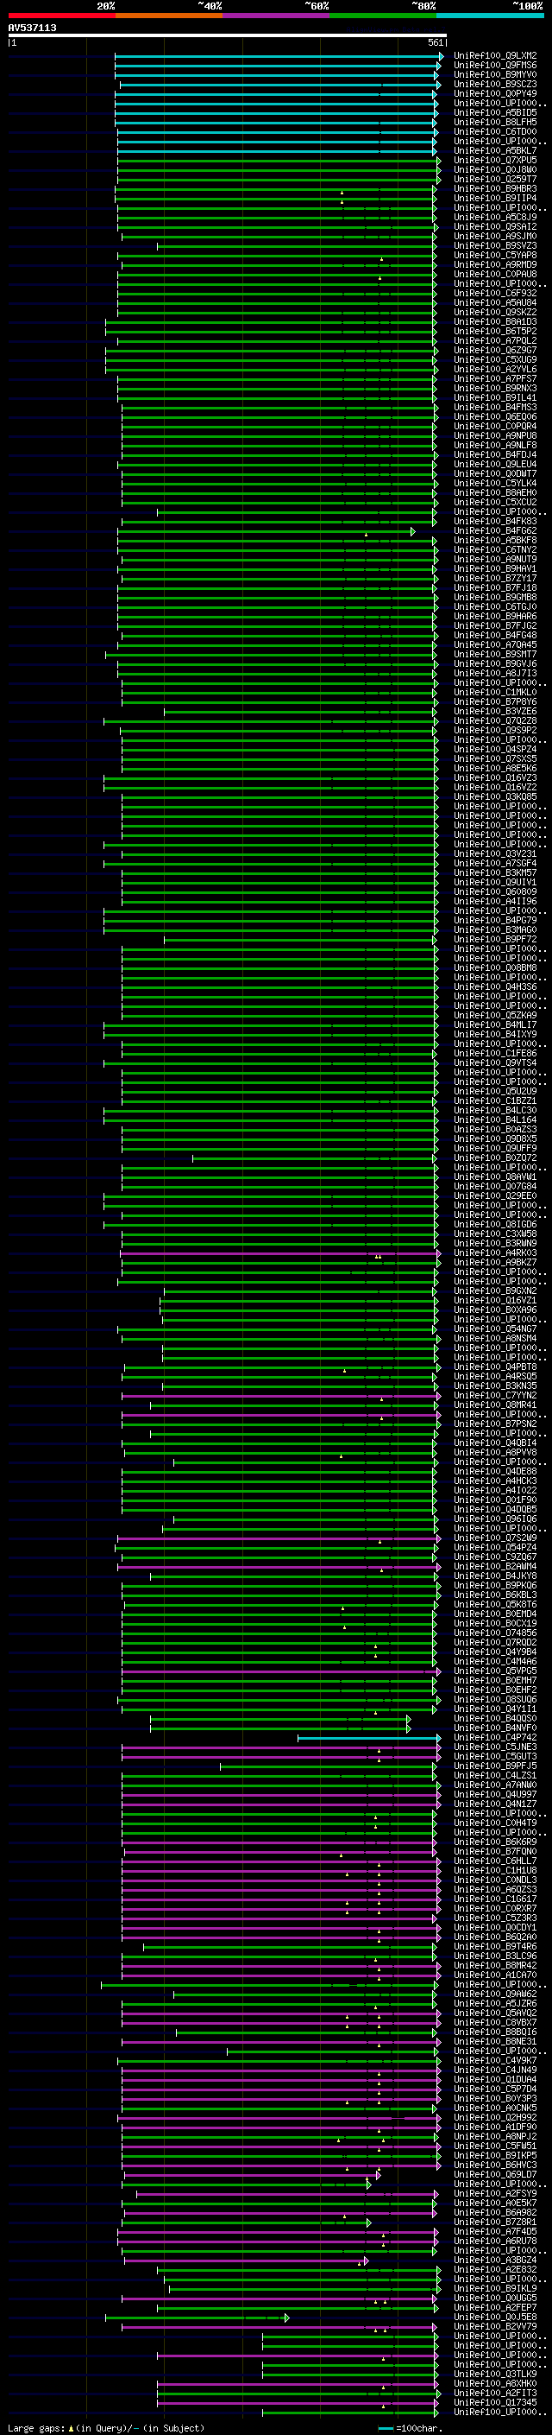Open hit UniRef100_B9SCZ3
This screenshot has height=2435, width=552.
click(495, 84)
